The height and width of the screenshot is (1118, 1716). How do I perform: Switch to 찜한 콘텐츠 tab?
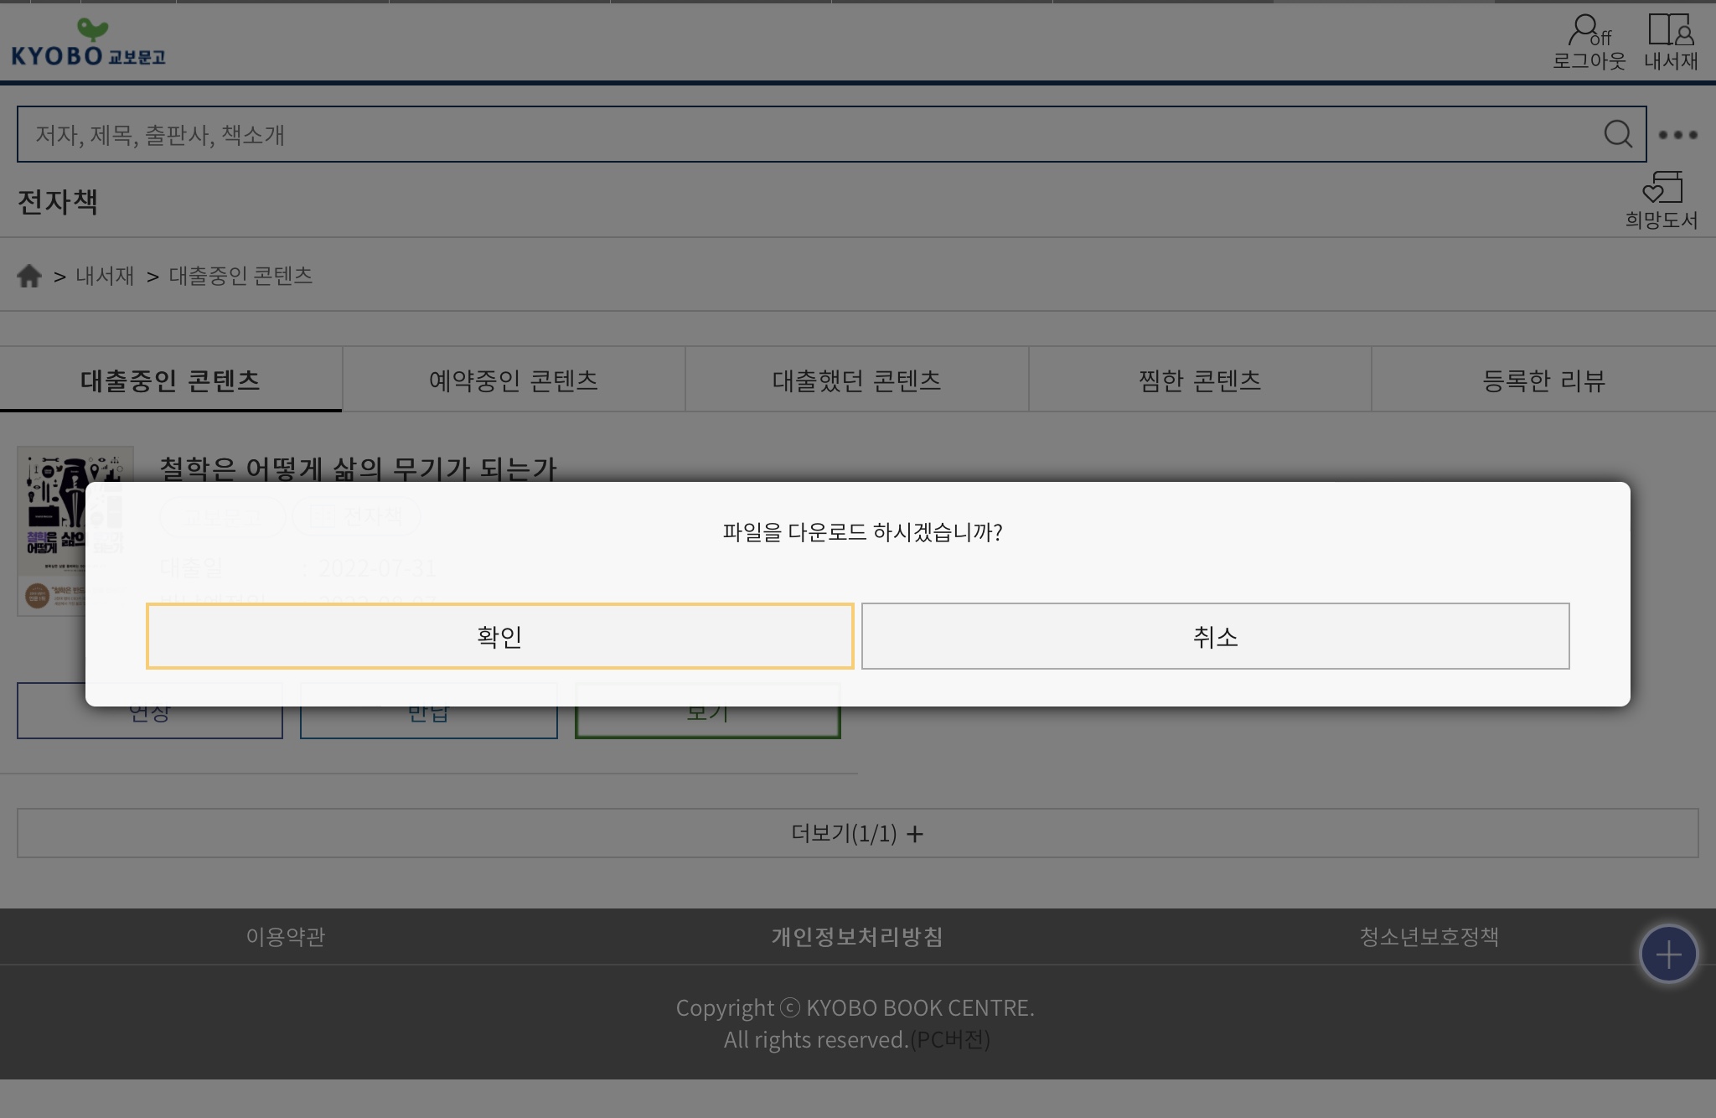(1200, 380)
